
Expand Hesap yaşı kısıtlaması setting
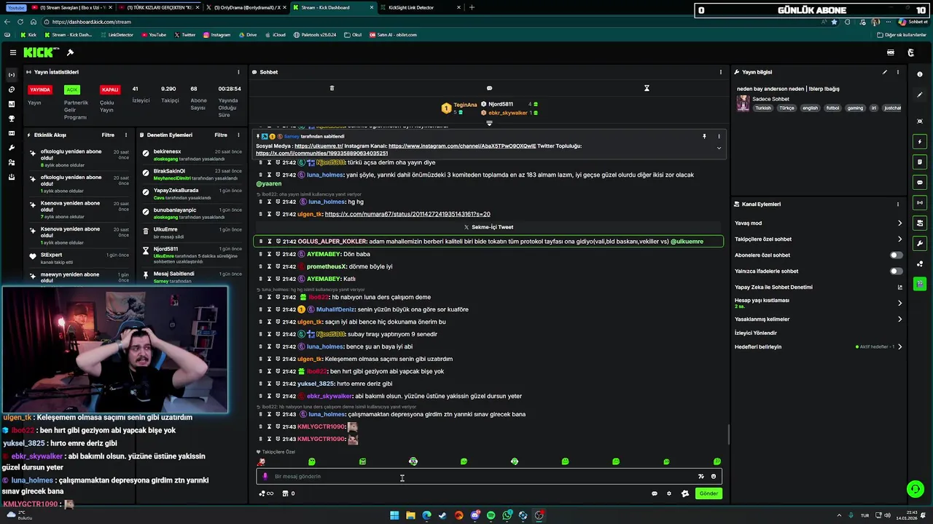[x=899, y=303]
